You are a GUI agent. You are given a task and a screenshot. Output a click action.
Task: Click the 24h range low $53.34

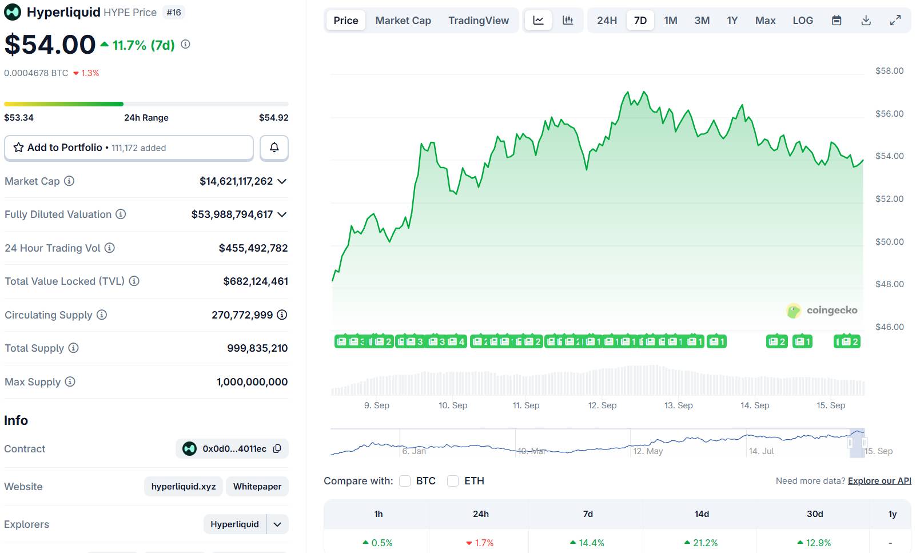coord(19,118)
